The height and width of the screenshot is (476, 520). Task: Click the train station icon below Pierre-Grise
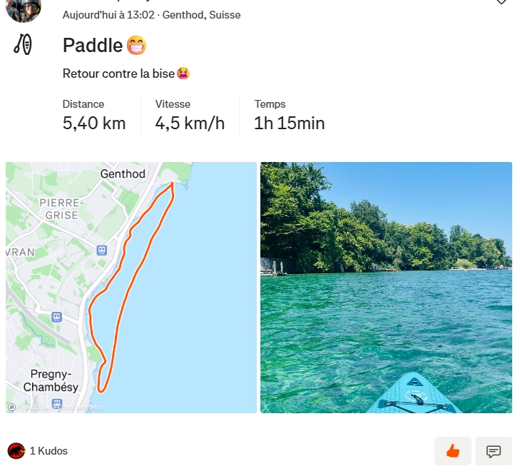(x=102, y=250)
